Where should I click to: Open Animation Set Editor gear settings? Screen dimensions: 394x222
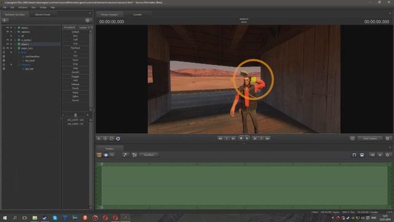tap(87, 20)
